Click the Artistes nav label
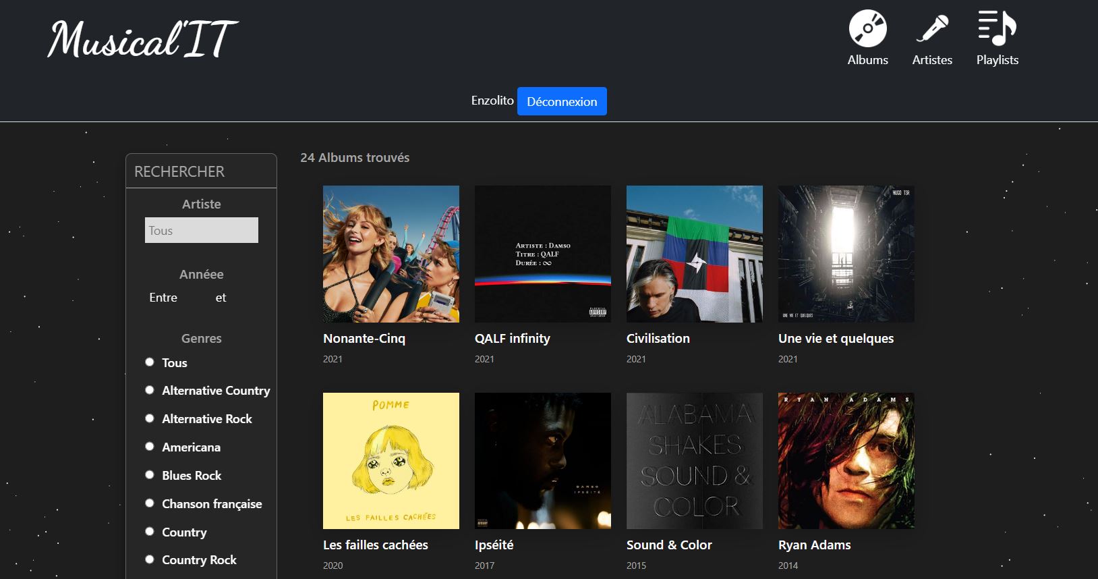 coord(932,60)
